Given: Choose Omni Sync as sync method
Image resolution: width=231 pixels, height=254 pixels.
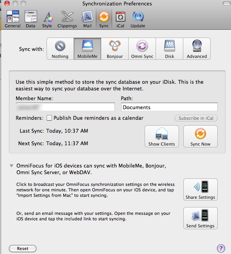Looking at the screenshot, I should pos(142,49).
